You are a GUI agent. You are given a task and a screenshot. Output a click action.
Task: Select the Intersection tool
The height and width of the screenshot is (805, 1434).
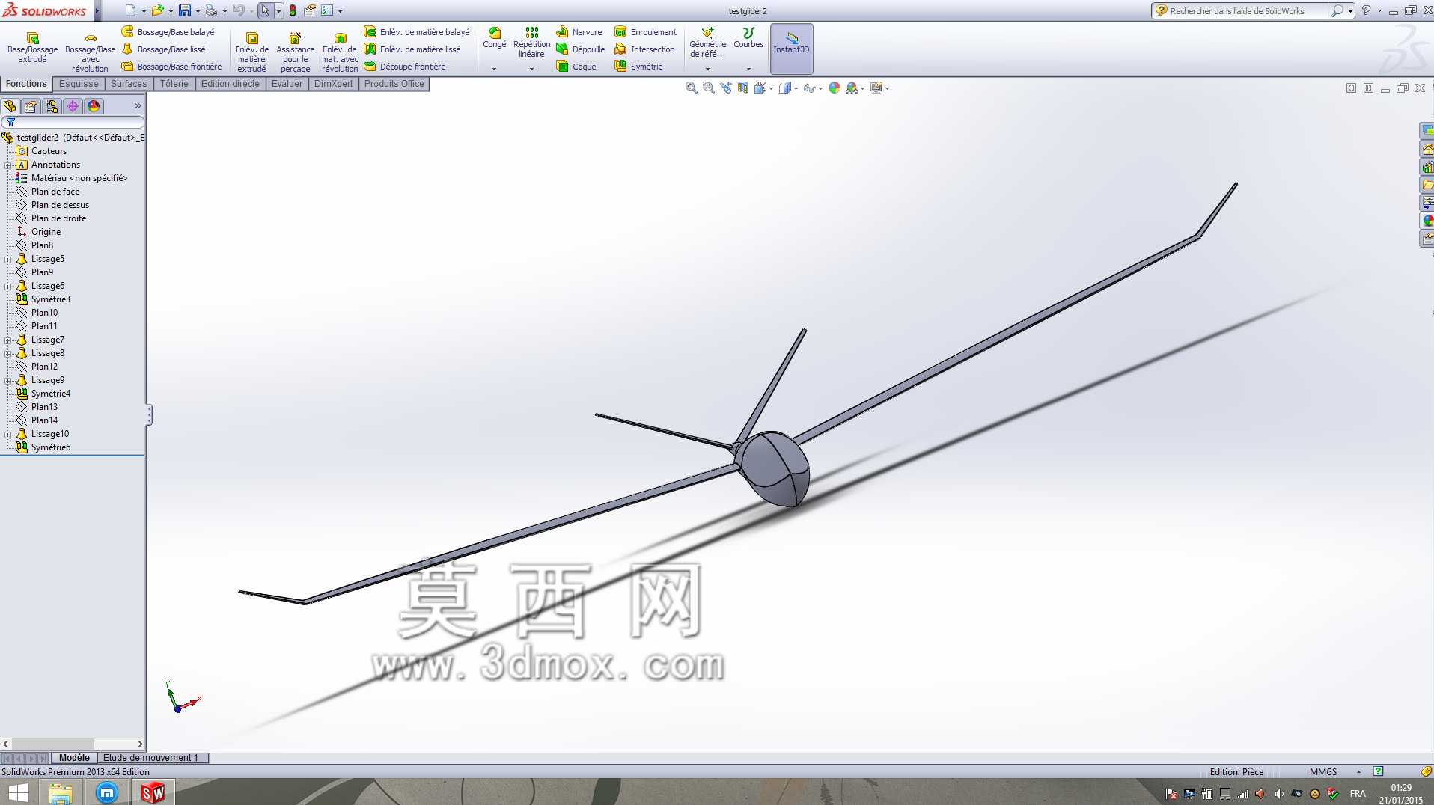(644, 49)
